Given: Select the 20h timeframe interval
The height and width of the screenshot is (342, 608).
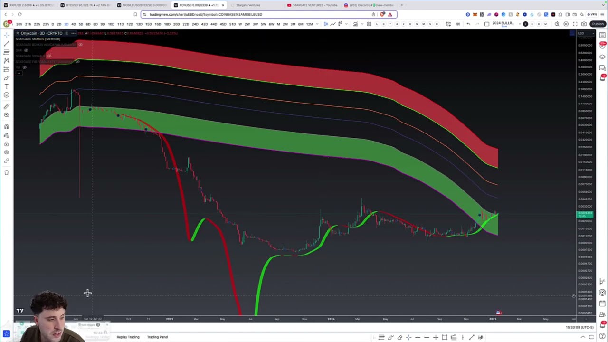Looking at the screenshot, I should point(19,24).
